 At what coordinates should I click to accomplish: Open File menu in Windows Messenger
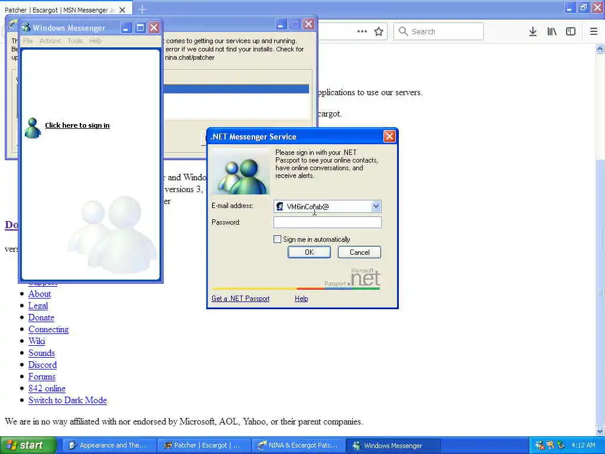coord(28,41)
